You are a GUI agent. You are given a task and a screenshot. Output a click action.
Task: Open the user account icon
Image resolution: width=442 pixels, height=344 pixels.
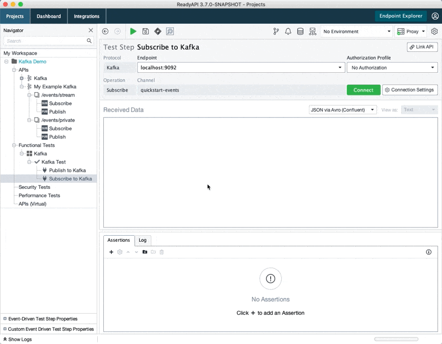pyautogui.click(x=435, y=16)
